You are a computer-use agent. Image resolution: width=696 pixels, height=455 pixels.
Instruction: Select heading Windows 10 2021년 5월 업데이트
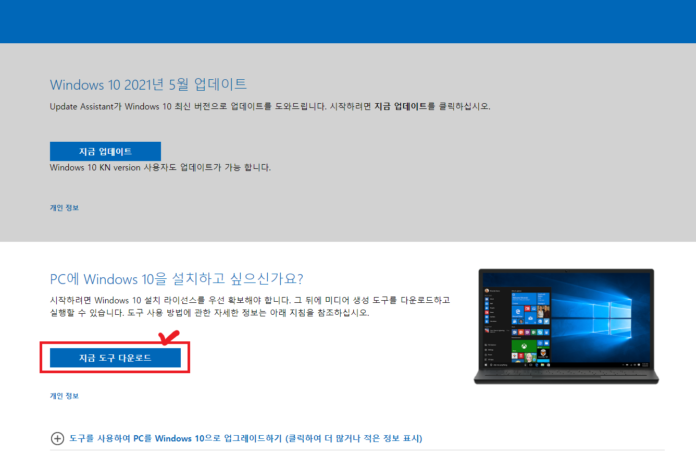(x=148, y=84)
